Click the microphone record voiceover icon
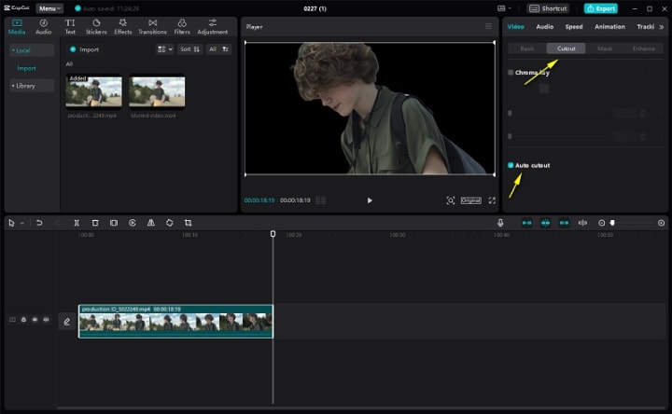The image size is (672, 414). [x=500, y=223]
